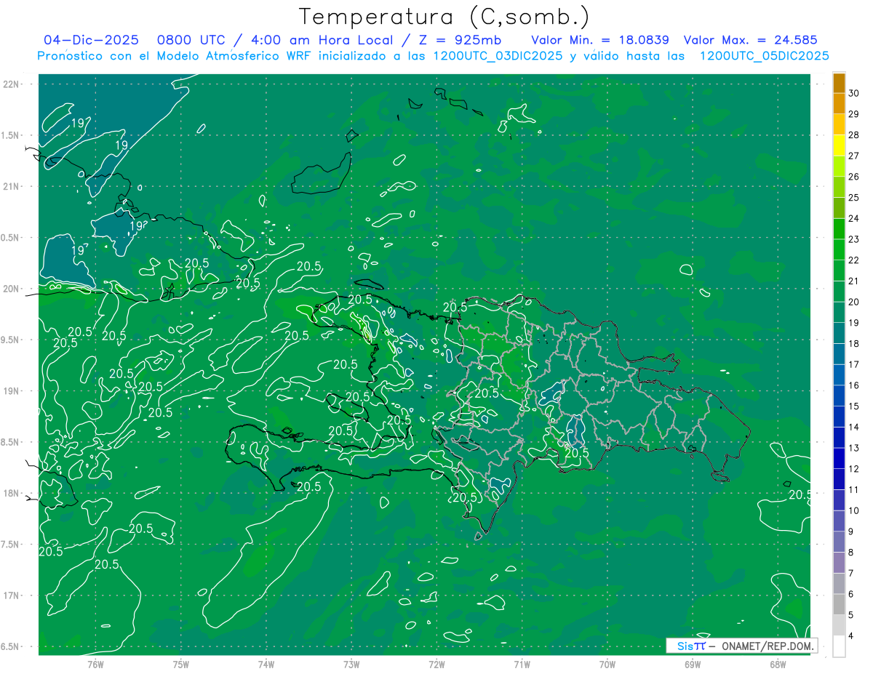The height and width of the screenshot is (674, 873).
Task: Click the '10' value on the color bar
Action: pyautogui.click(x=854, y=511)
